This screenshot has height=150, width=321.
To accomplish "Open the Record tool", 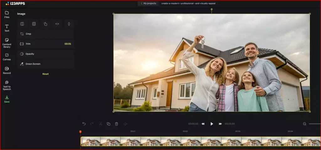I will [x=7, y=70].
